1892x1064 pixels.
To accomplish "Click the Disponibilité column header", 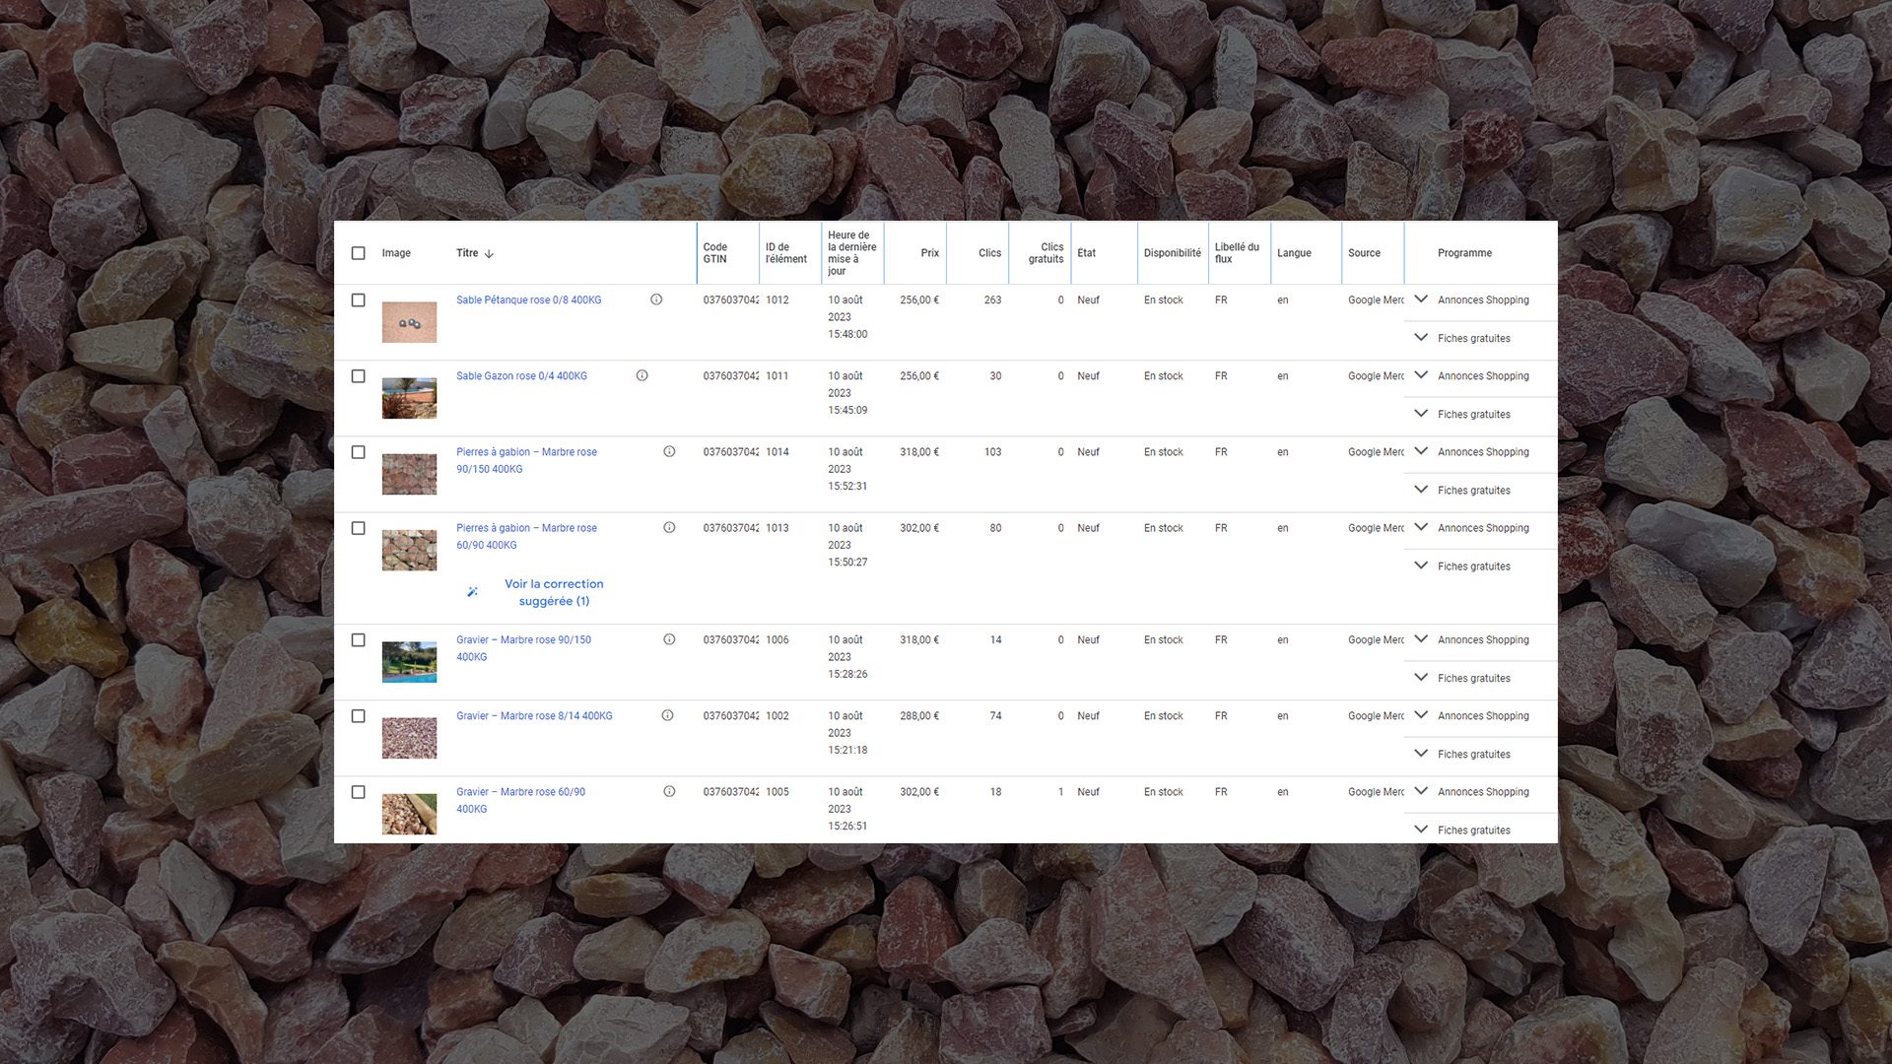I will tap(1172, 253).
